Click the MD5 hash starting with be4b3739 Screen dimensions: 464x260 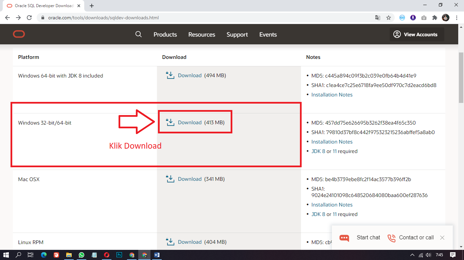pyautogui.click(x=368, y=179)
